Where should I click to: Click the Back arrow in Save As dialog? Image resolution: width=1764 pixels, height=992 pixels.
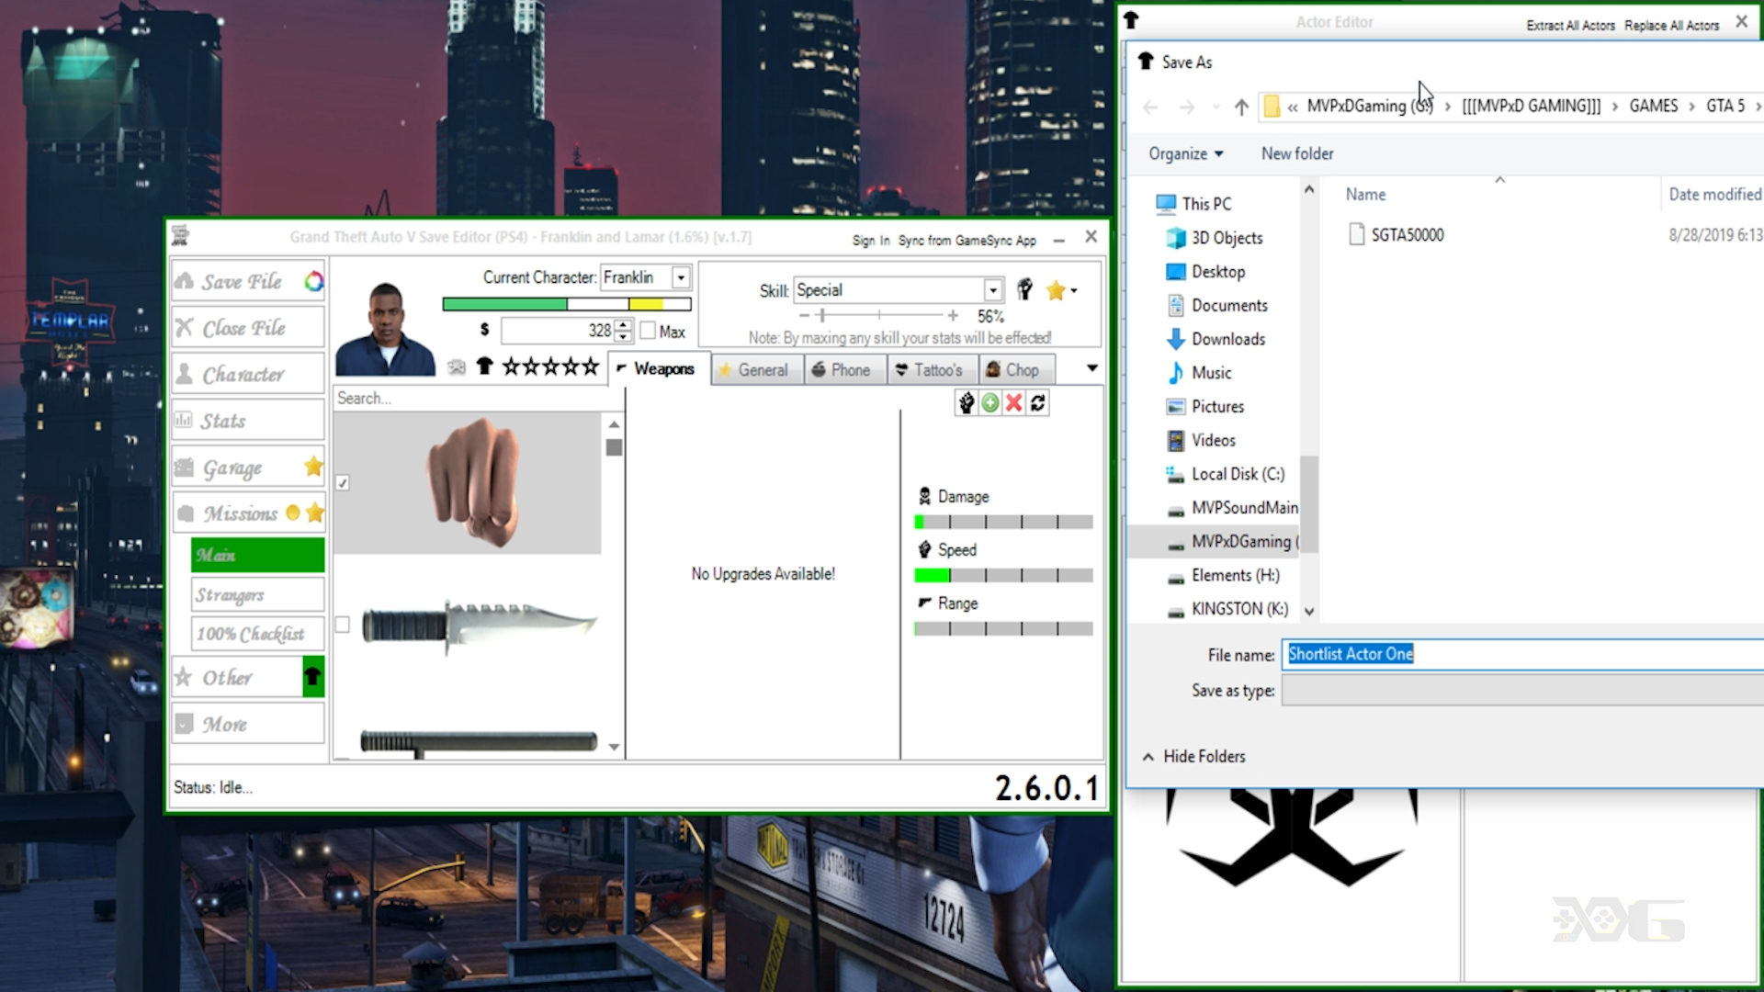click(1150, 107)
